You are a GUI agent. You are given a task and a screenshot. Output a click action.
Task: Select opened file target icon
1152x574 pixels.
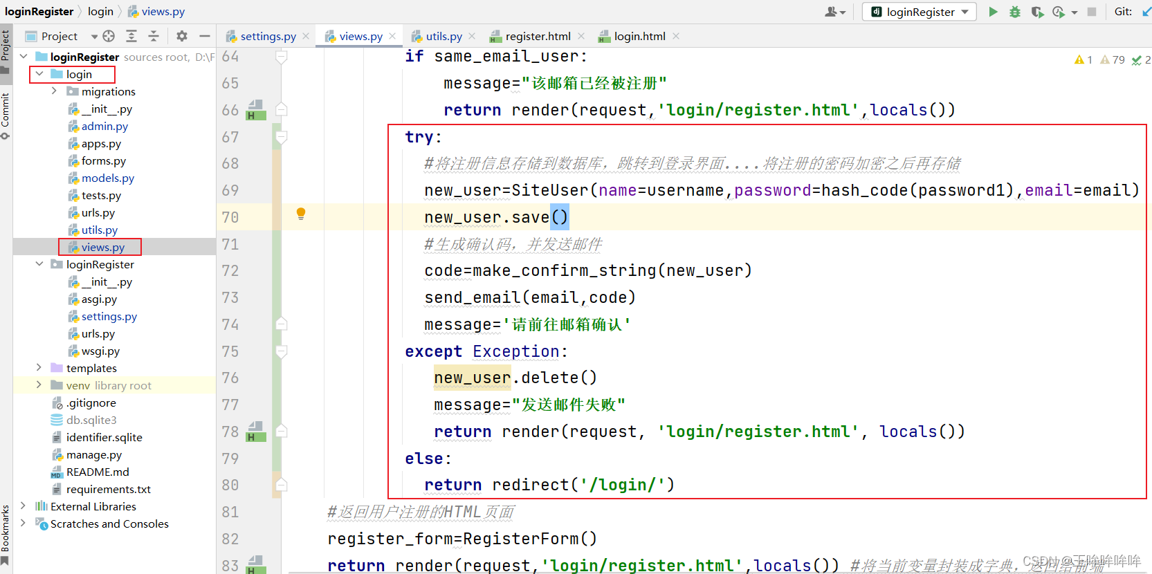click(109, 36)
